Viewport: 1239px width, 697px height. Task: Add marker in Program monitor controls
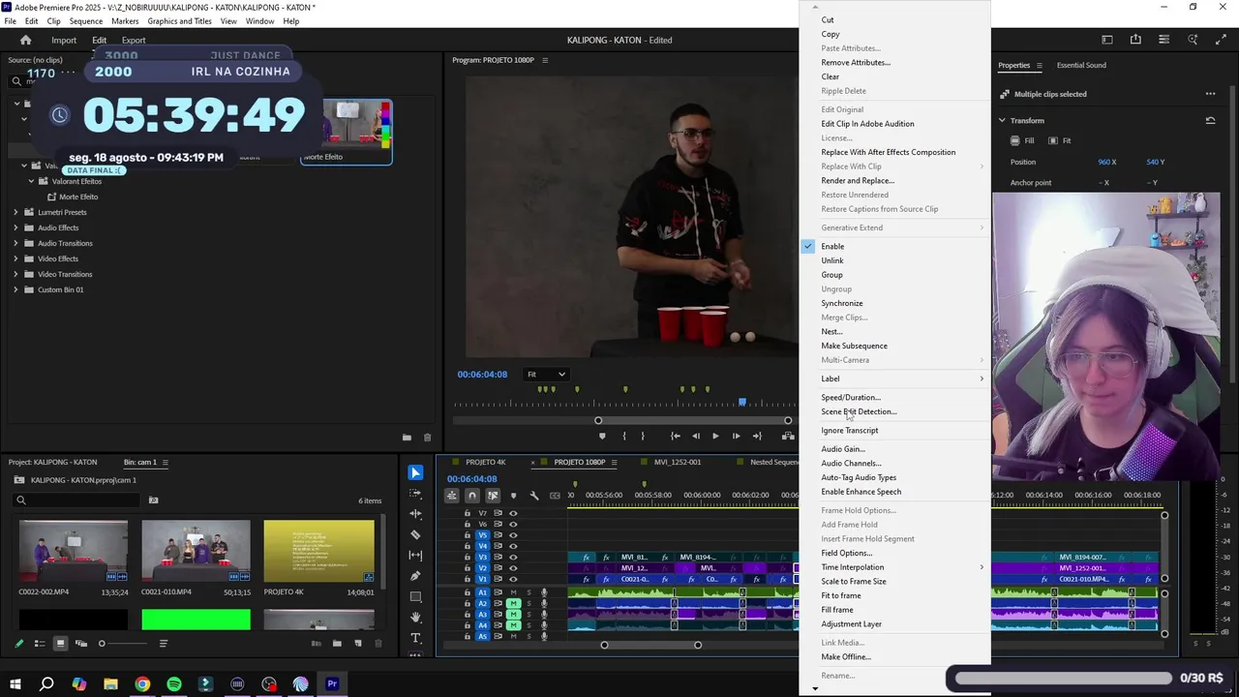point(602,436)
